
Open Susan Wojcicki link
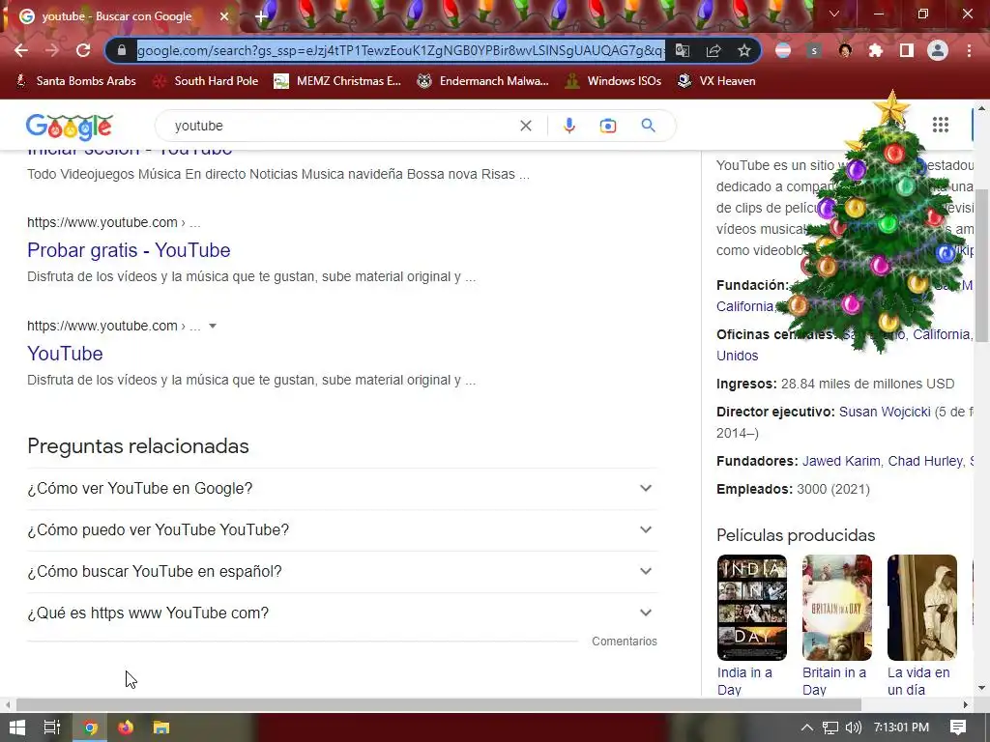tap(885, 412)
